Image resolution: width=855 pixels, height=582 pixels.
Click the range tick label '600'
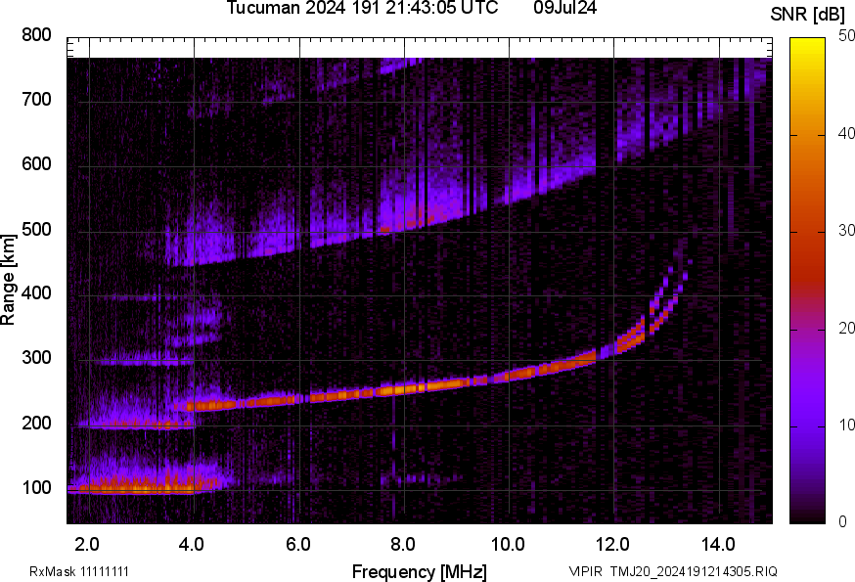36,164
